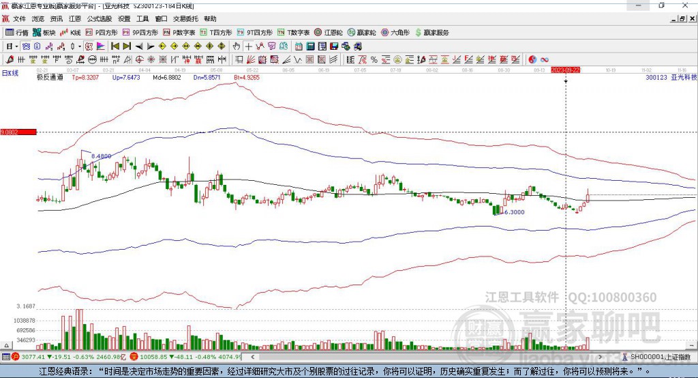The image size is (698, 378).
Task: Open the 公式选股 menu
Action: (x=100, y=18)
